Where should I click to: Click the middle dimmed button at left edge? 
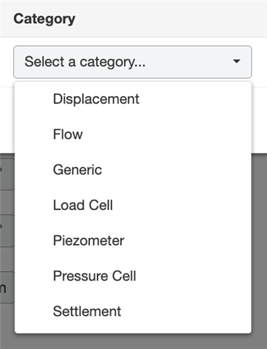(7, 231)
